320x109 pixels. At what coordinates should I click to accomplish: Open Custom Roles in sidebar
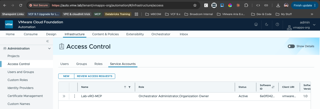click(x=18, y=80)
